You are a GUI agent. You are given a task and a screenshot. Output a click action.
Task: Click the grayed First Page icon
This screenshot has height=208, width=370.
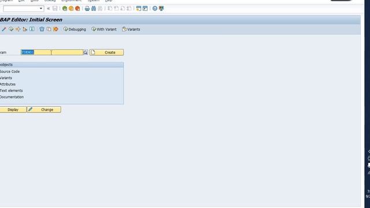(110, 9)
